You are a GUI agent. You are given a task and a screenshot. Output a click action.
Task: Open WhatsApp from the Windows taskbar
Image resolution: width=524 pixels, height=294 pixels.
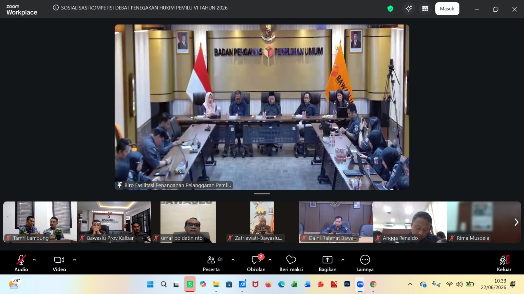click(190, 284)
